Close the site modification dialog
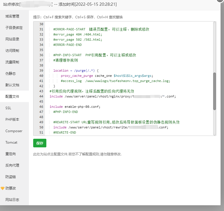 (x=220, y=1)
